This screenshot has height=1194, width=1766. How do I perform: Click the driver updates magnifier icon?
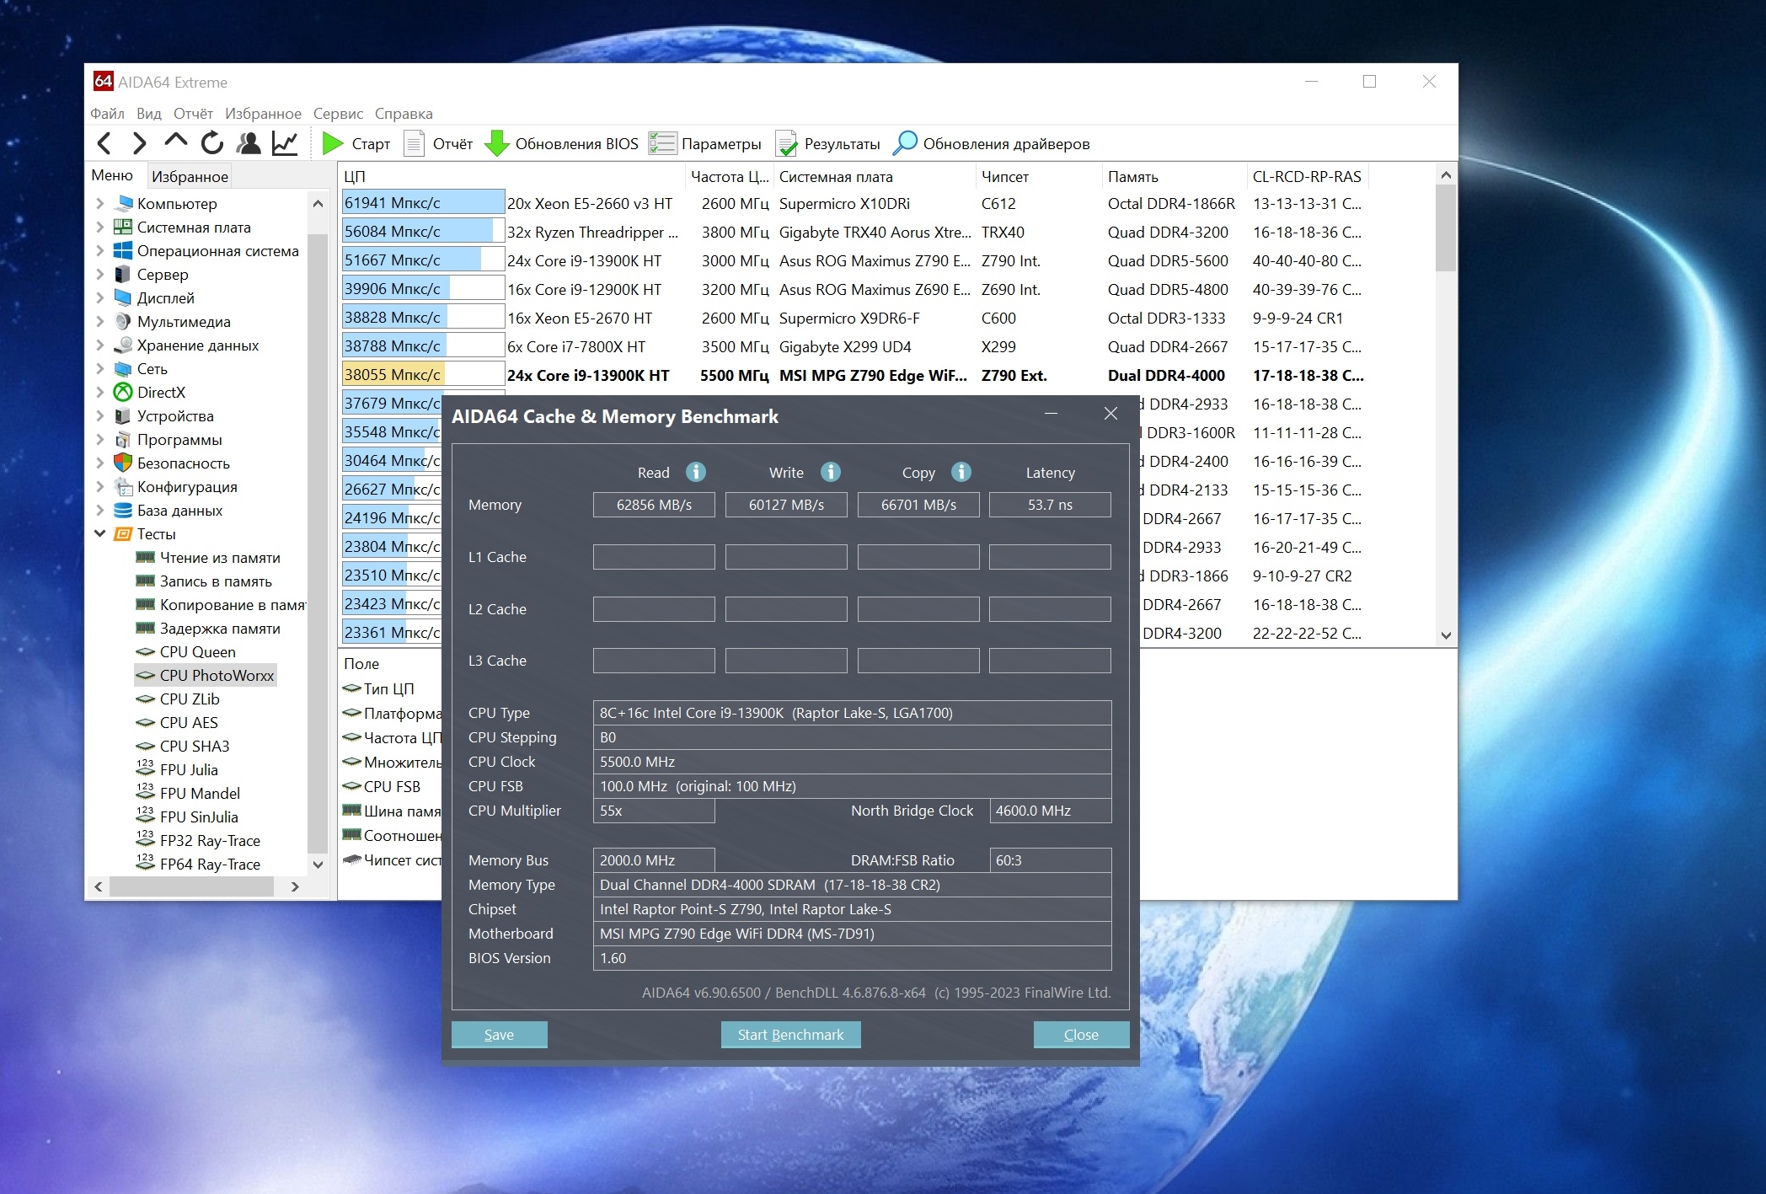point(904,143)
